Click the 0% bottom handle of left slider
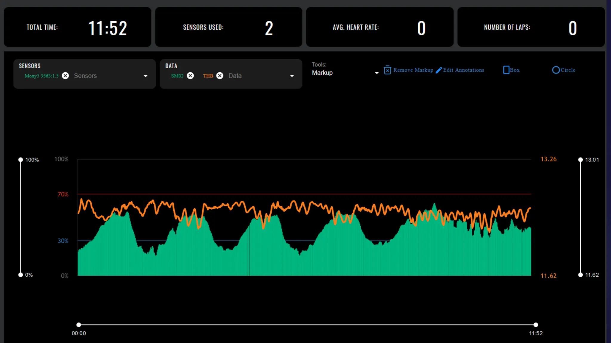Image resolution: width=611 pixels, height=343 pixels. click(21, 275)
